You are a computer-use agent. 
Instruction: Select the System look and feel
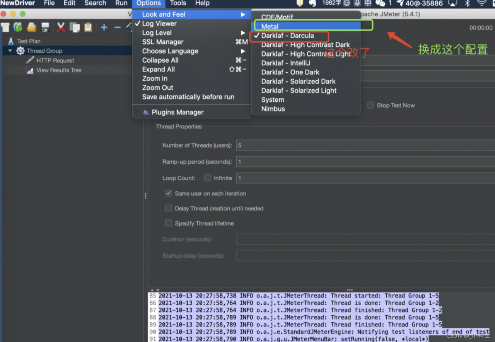pyautogui.click(x=306, y=100)
